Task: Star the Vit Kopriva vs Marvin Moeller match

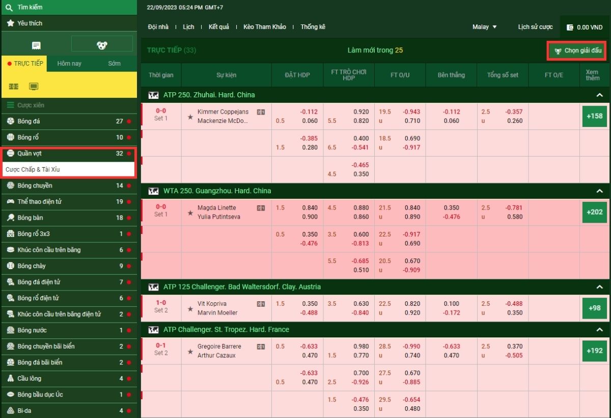Action: pos(190,308)
